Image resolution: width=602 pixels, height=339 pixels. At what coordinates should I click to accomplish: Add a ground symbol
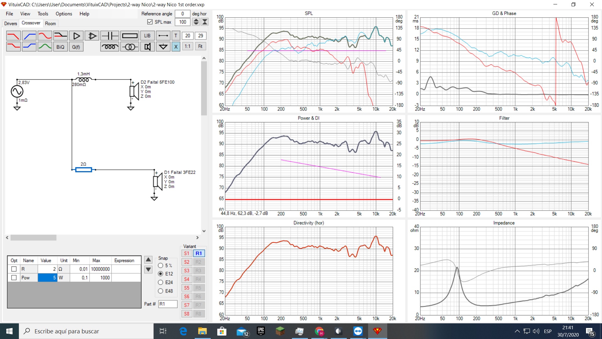163,47
